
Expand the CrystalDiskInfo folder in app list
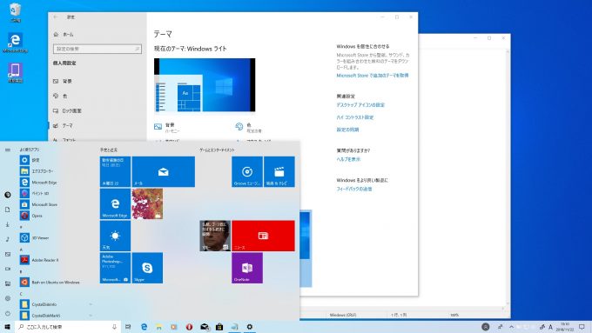click(56, 304)
